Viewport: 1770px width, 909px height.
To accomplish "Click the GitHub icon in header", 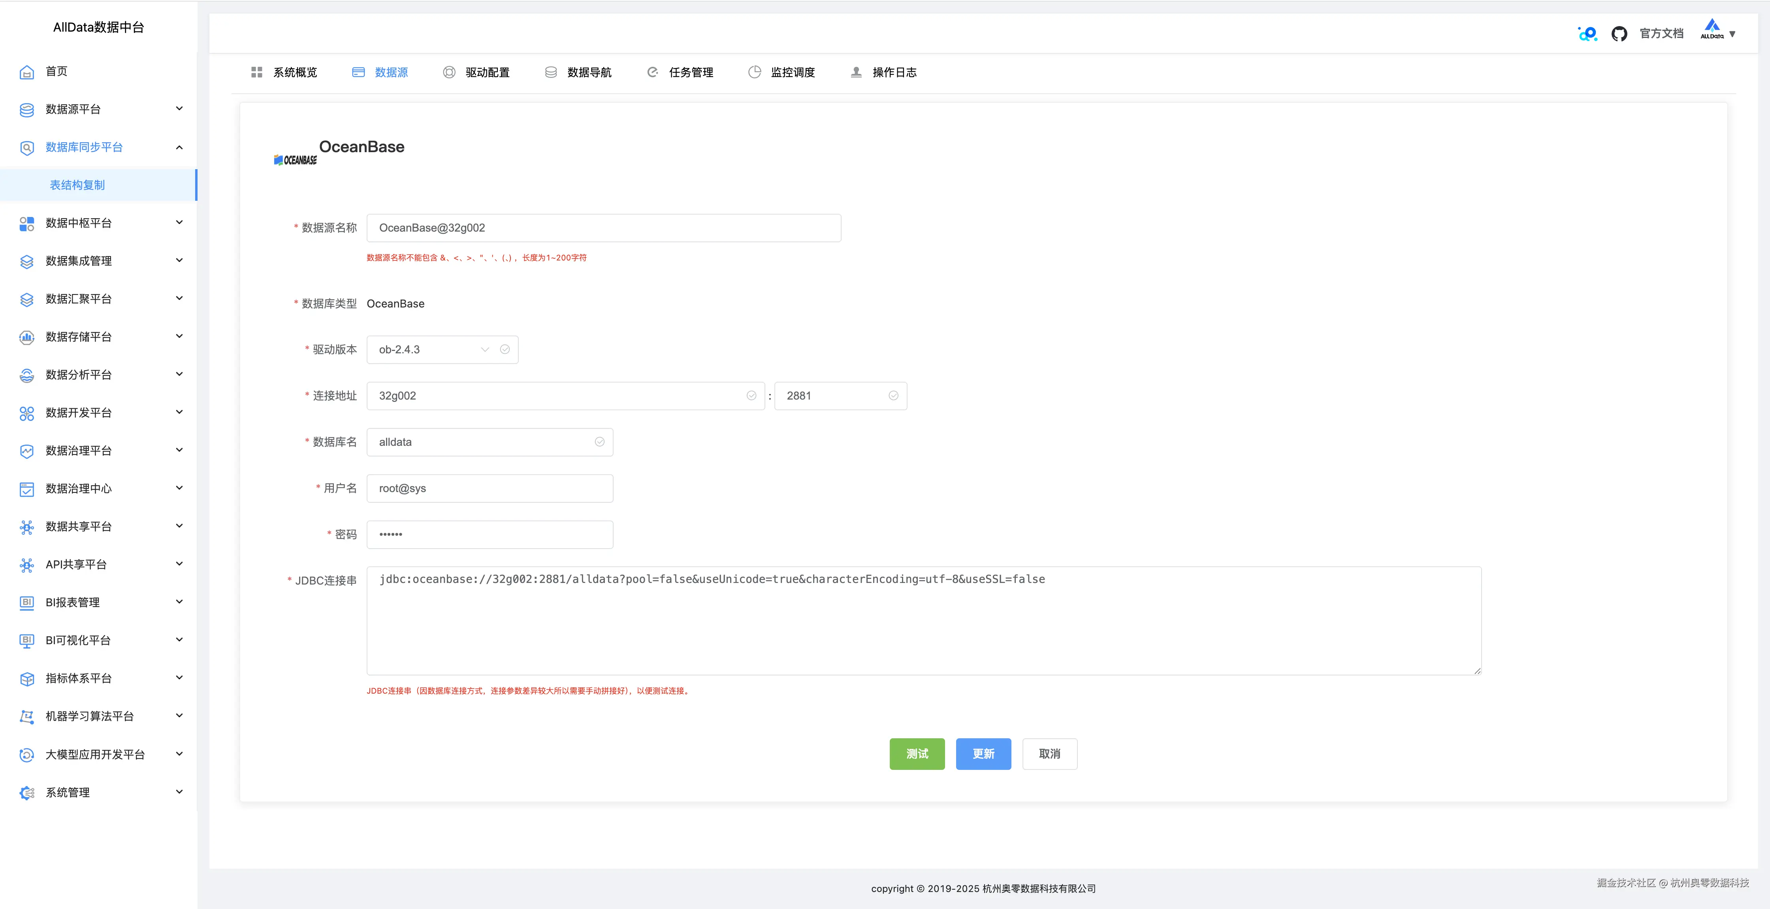I will tap(1619, 34).
